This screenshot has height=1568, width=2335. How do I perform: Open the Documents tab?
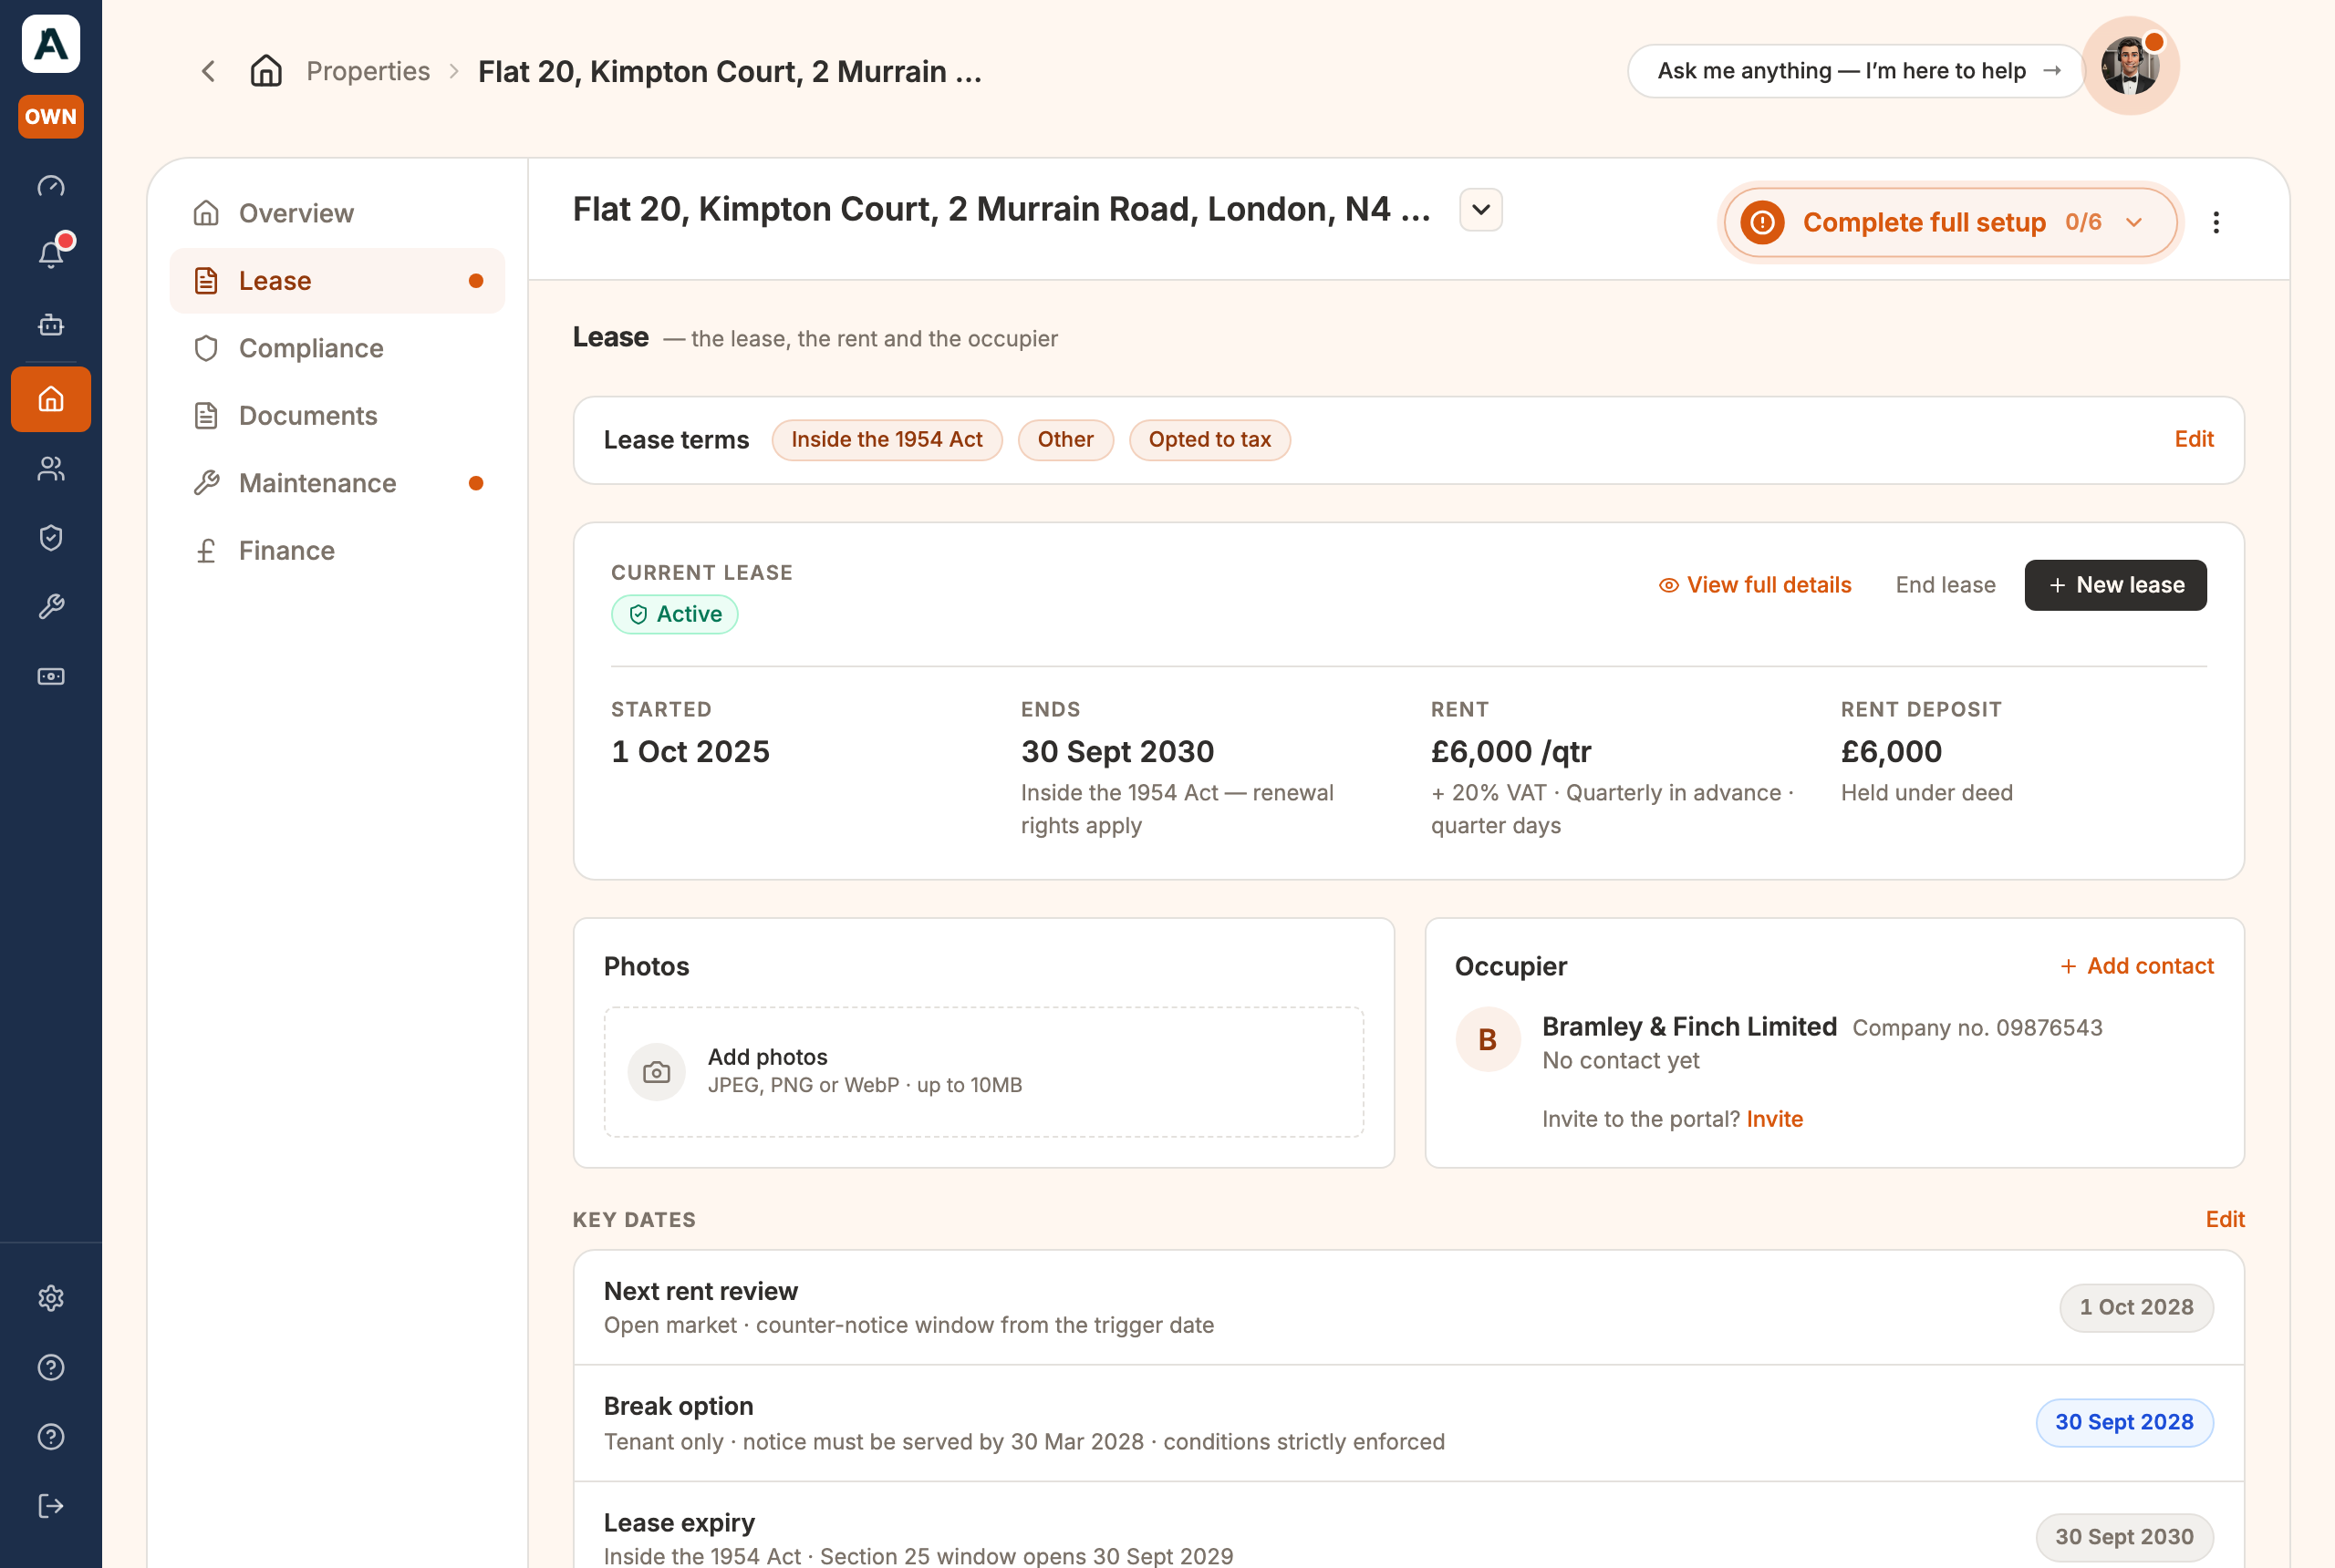click(337, 416)
